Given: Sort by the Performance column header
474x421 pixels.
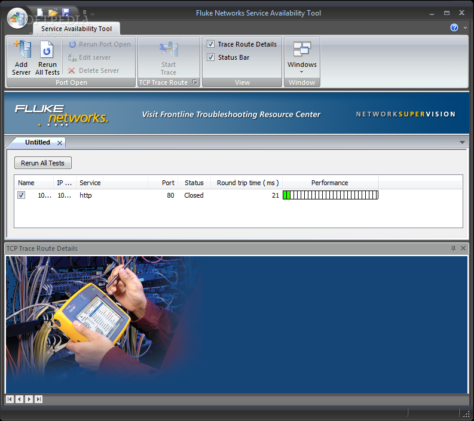Looking at the screenshot, I should [330, 183].
